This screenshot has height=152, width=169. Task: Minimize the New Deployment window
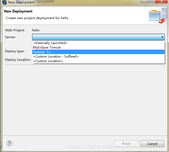pos(144,2)
